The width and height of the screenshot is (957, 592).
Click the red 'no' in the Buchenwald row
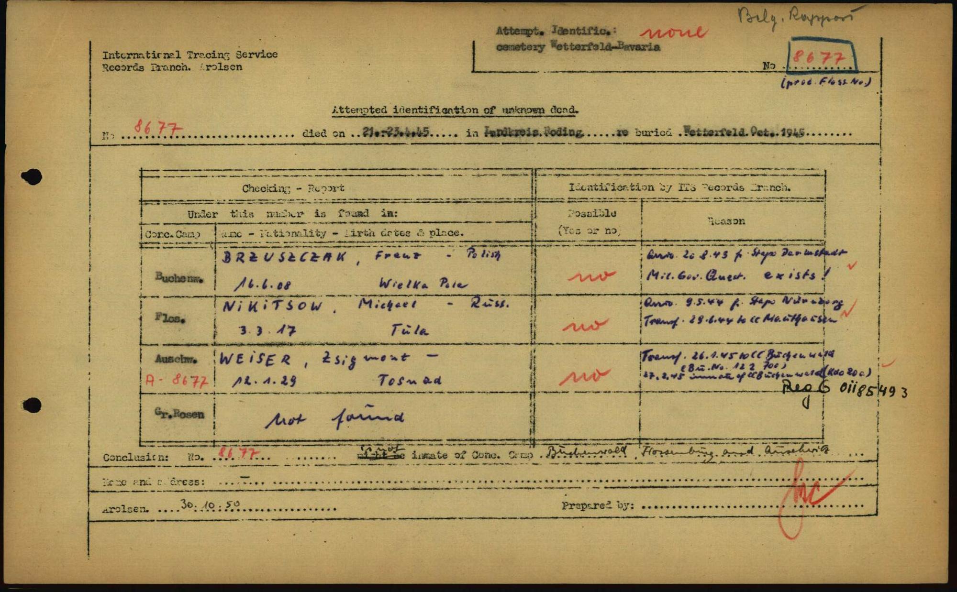pyautogui.click(x=591, y=275)
